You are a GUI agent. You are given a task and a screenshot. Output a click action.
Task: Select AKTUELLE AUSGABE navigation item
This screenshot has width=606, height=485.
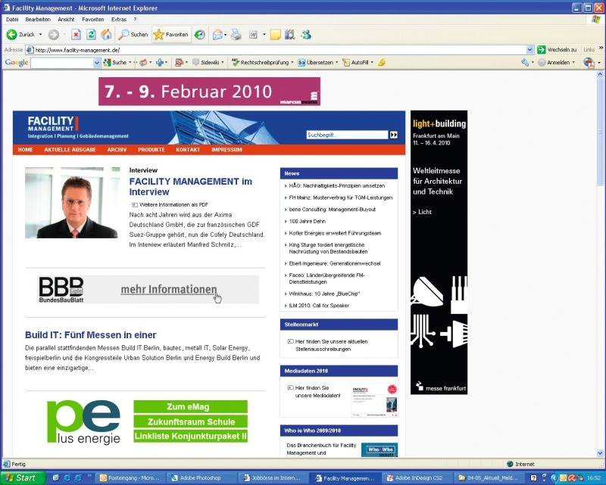coord(70,150)
